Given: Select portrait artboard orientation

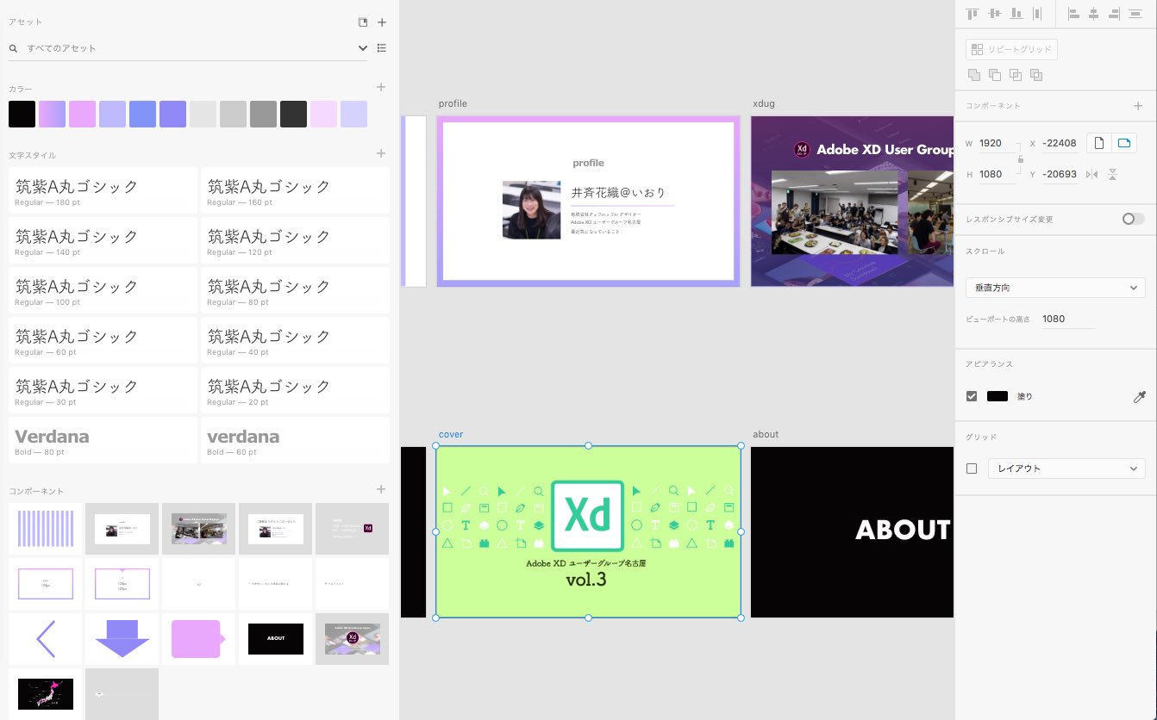Looking at the screenshot, I should [1098, 143].
